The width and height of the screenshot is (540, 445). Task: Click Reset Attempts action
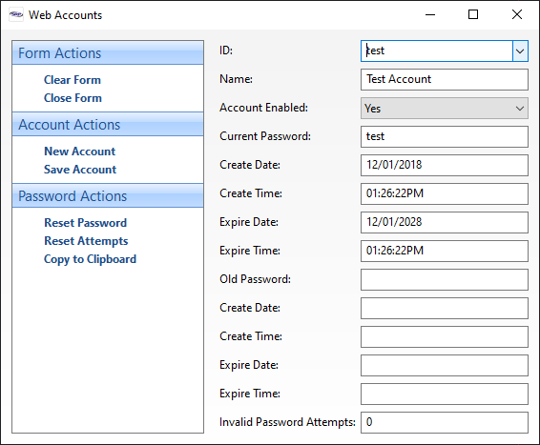point(86,241)
